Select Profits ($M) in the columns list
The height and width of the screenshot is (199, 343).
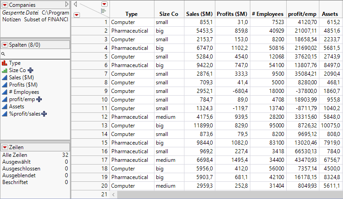point(23,85)
